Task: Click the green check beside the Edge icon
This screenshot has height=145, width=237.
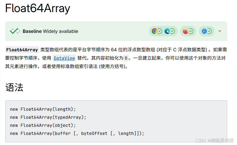Action: [x=173, y=31]
